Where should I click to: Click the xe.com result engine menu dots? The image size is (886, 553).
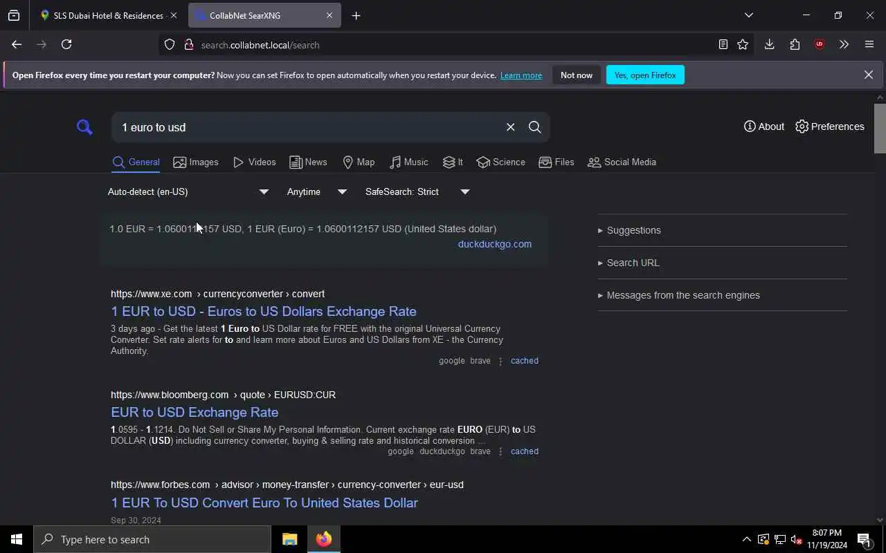(x=500, y=361)
